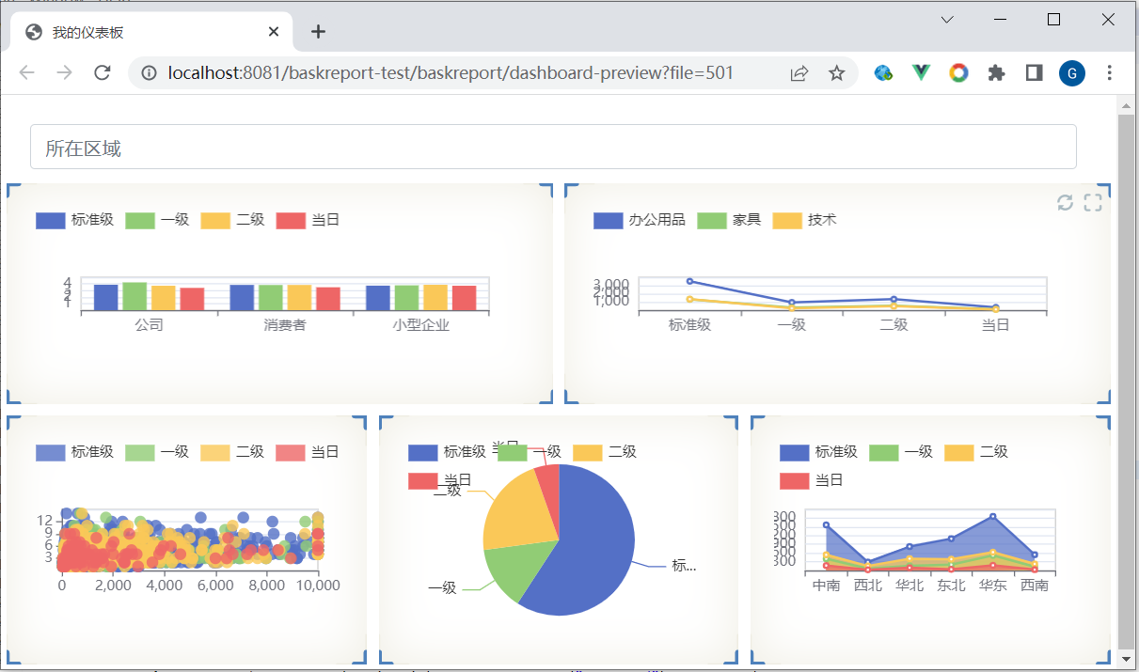This screenshot has width=1139, height=672.
Task: Bookmark this page with the star icon
Action: (x=836, y=73)
